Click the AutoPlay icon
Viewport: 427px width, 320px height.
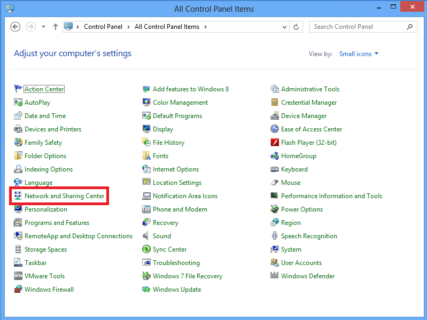(18, 103)
